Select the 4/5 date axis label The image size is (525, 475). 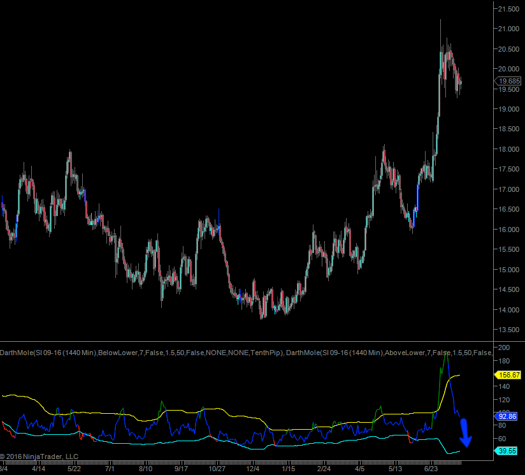click(x=361, y=469)
